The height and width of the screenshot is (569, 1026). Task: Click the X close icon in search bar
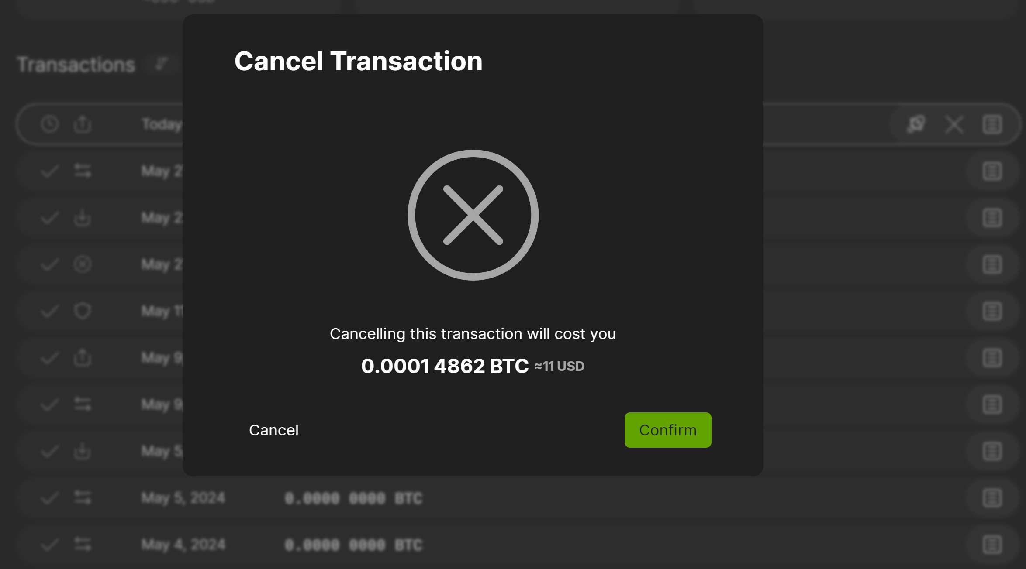click(954, 124)
